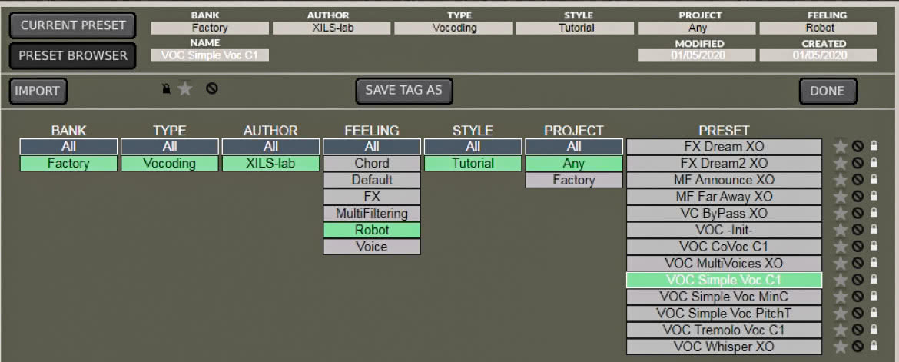Load the VOC Tremolo Voc C1 preset

724,330
